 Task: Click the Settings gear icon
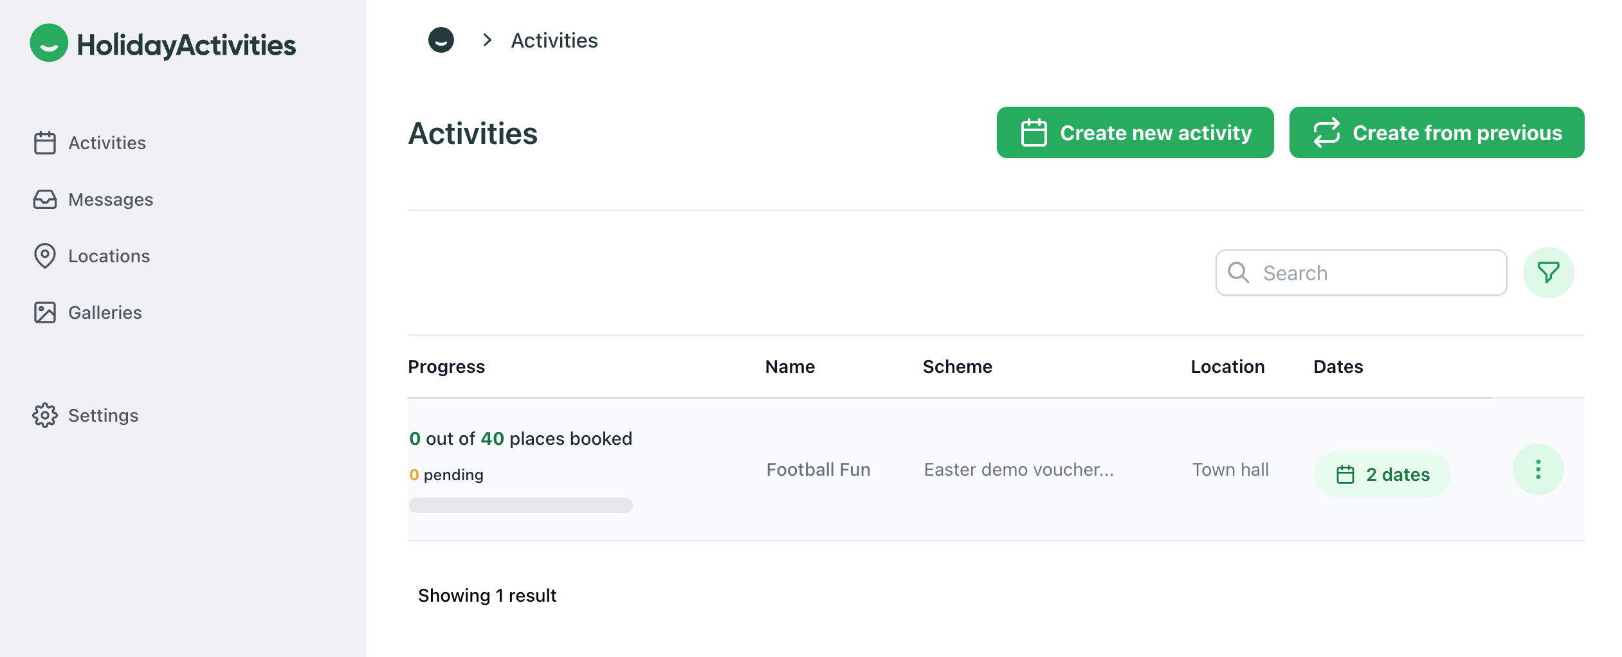click(45, 415)
